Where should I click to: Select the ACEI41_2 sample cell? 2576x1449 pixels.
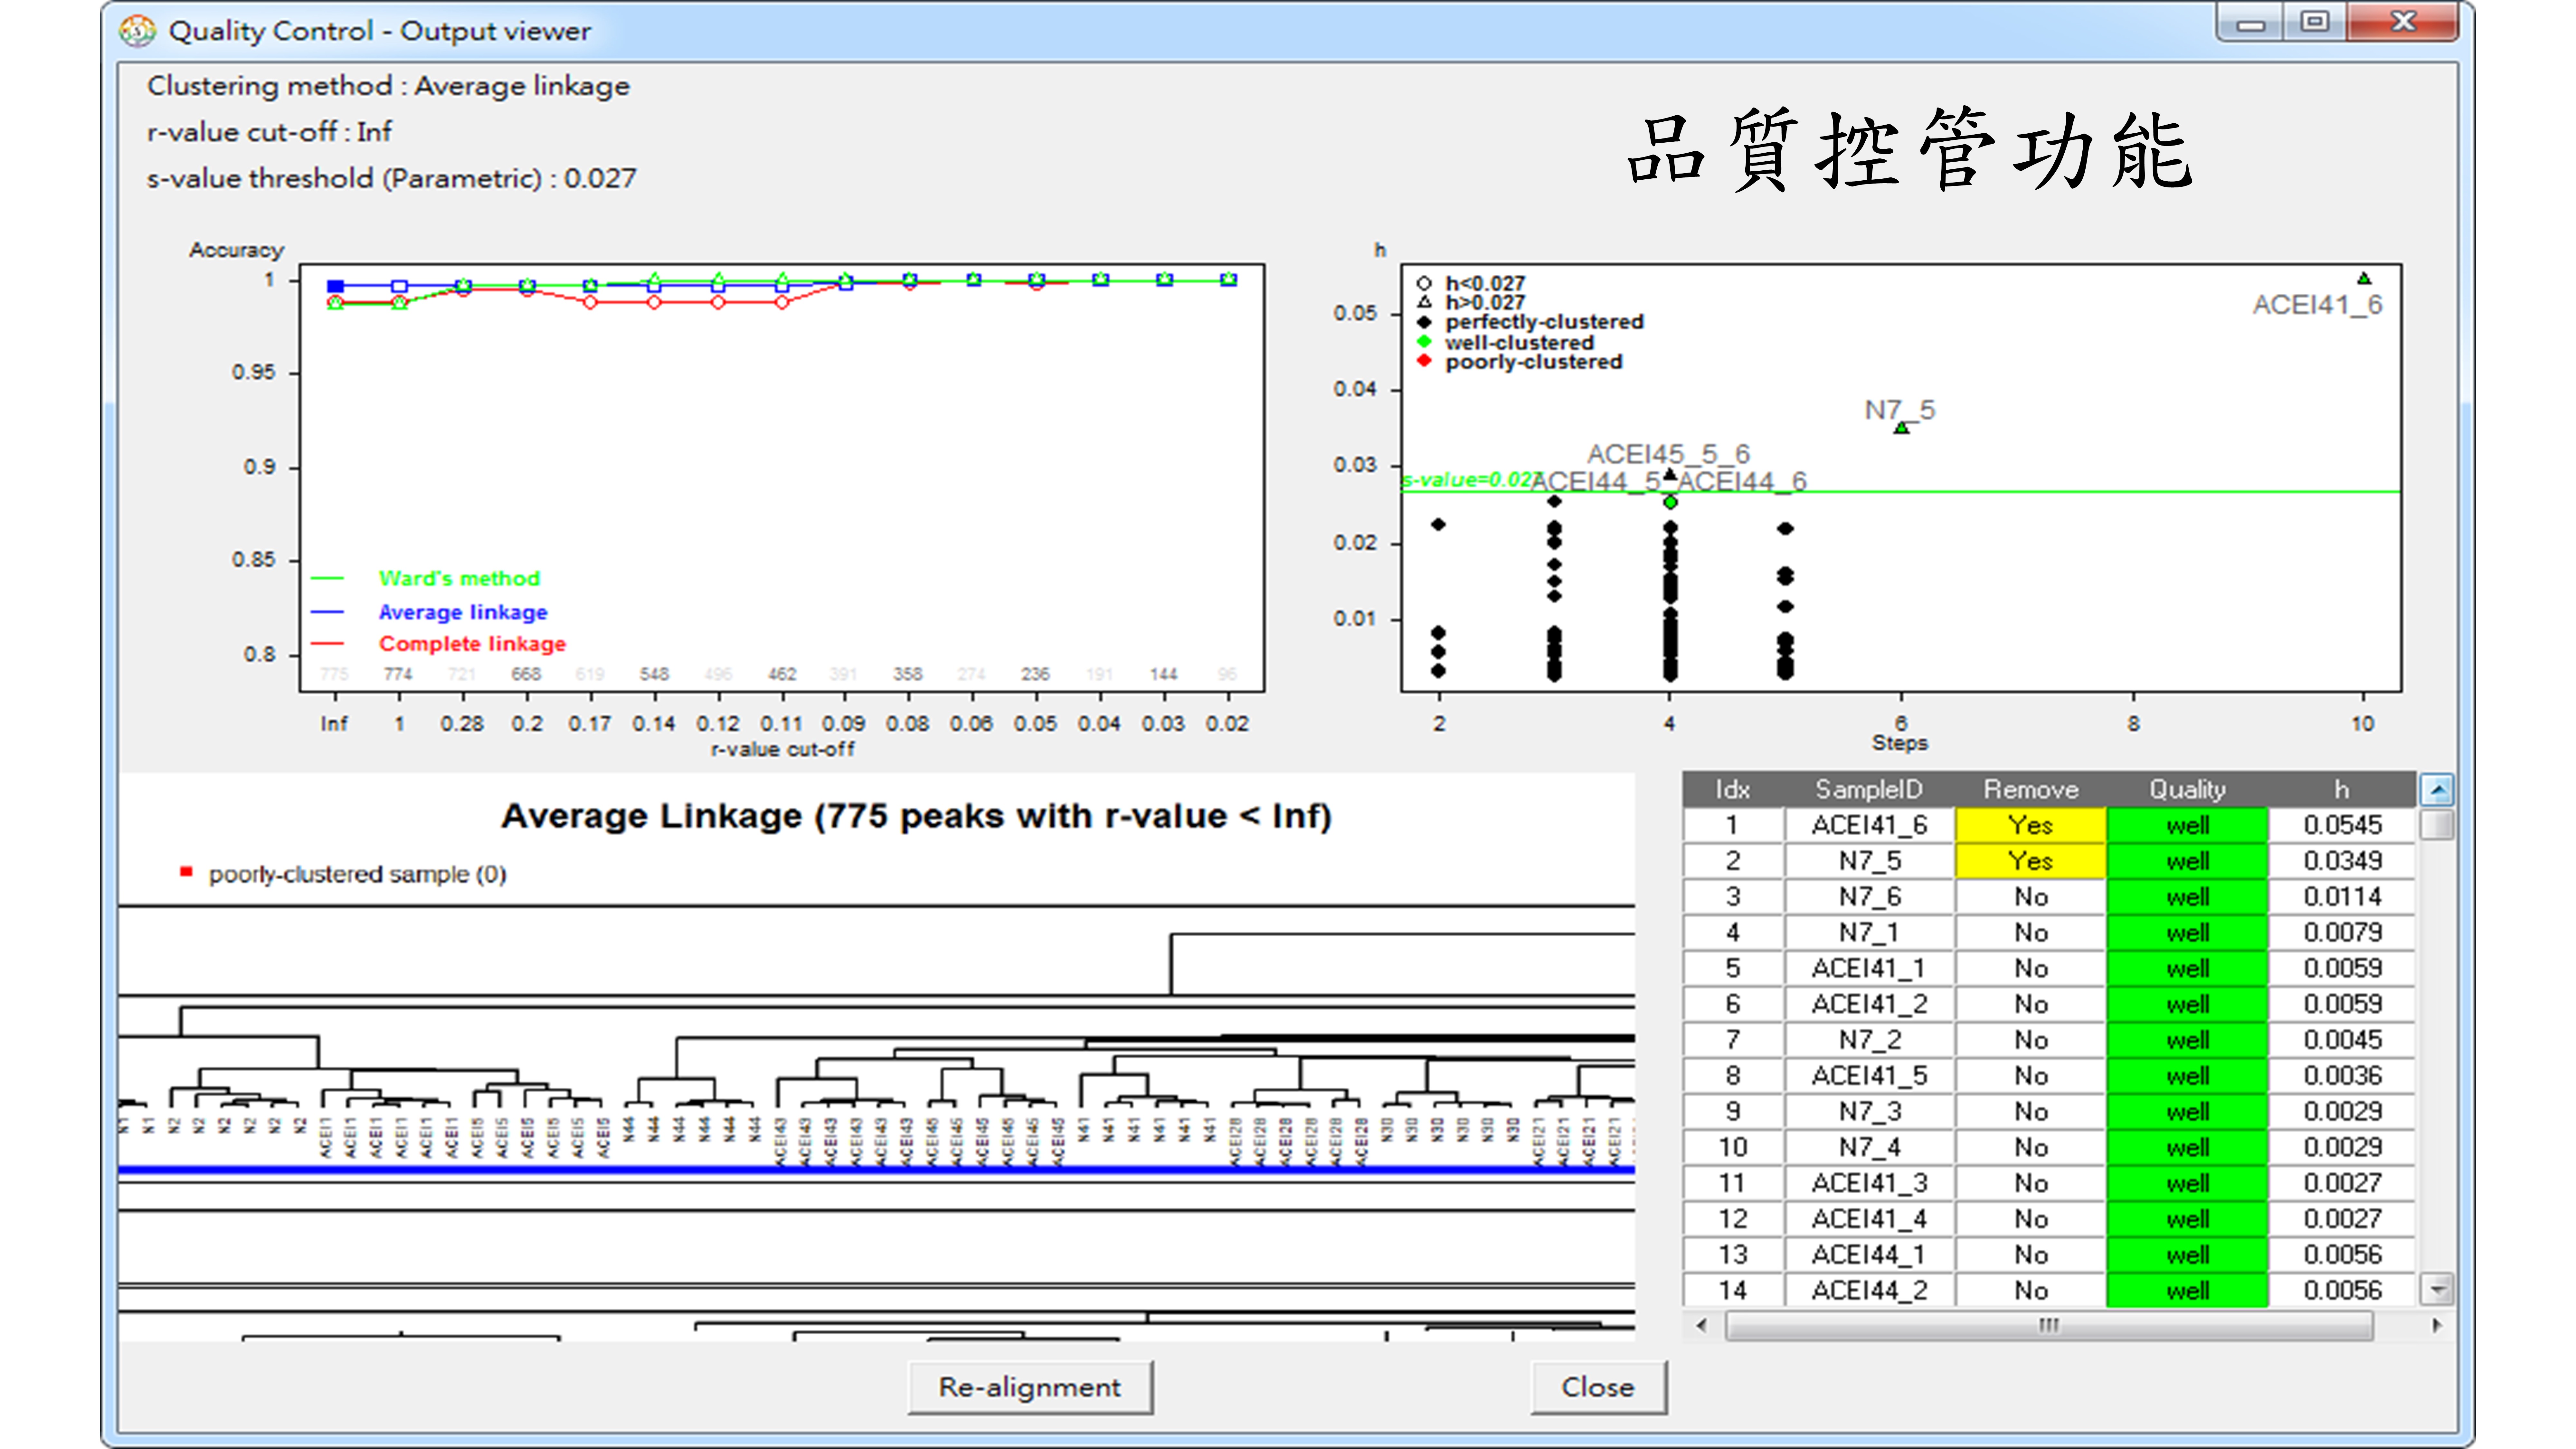tap(1869, 1004)
